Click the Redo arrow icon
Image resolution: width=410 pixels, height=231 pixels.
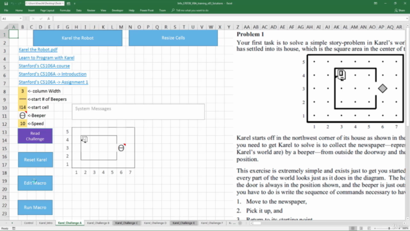click(19, 3)
